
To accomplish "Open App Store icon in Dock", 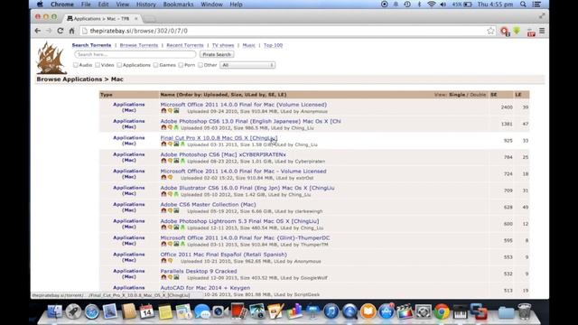I will (x=387, y=311).
